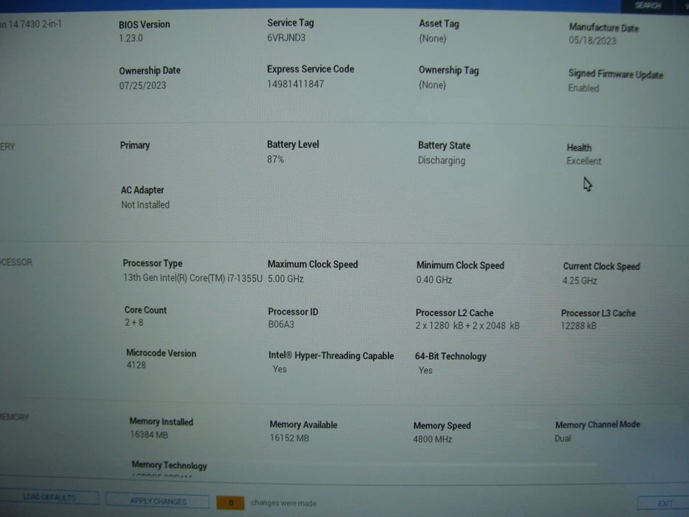Click the orange changes-were-made counter badge
Screen dimensions: 689x517
(x=230, y=503)
